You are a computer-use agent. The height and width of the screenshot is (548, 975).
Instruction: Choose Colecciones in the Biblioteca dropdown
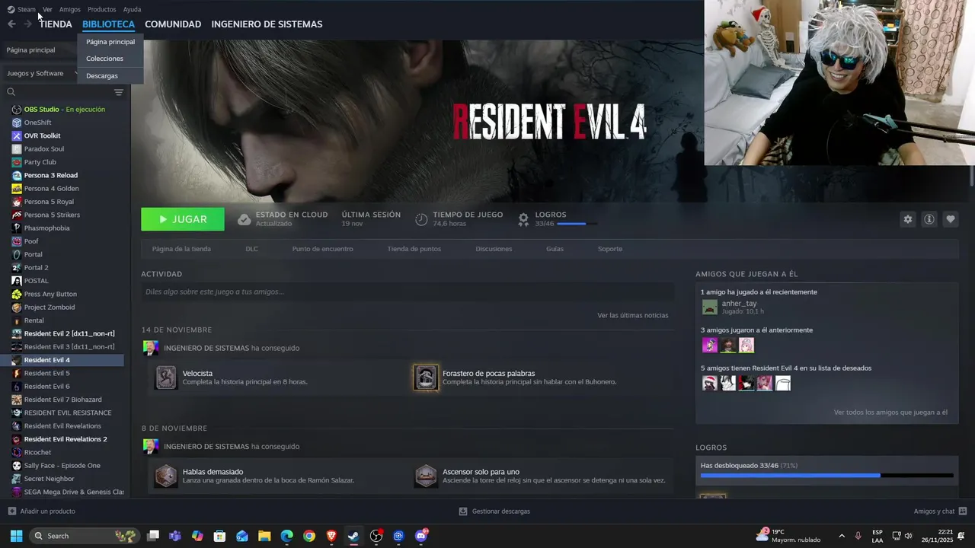[x=104, y=59]
